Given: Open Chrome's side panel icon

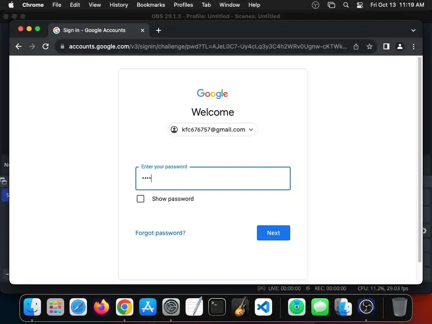Looking at the screenshot, I should [x=386, y=46].
